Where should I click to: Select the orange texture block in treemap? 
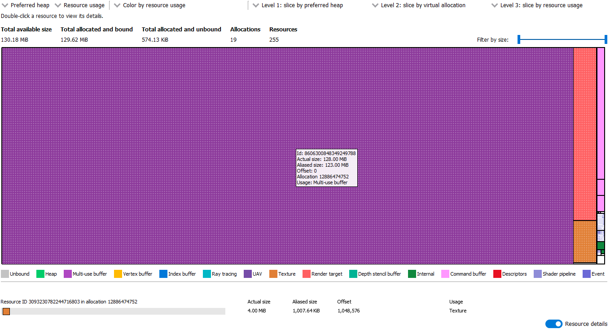click(x=584, y=241)
